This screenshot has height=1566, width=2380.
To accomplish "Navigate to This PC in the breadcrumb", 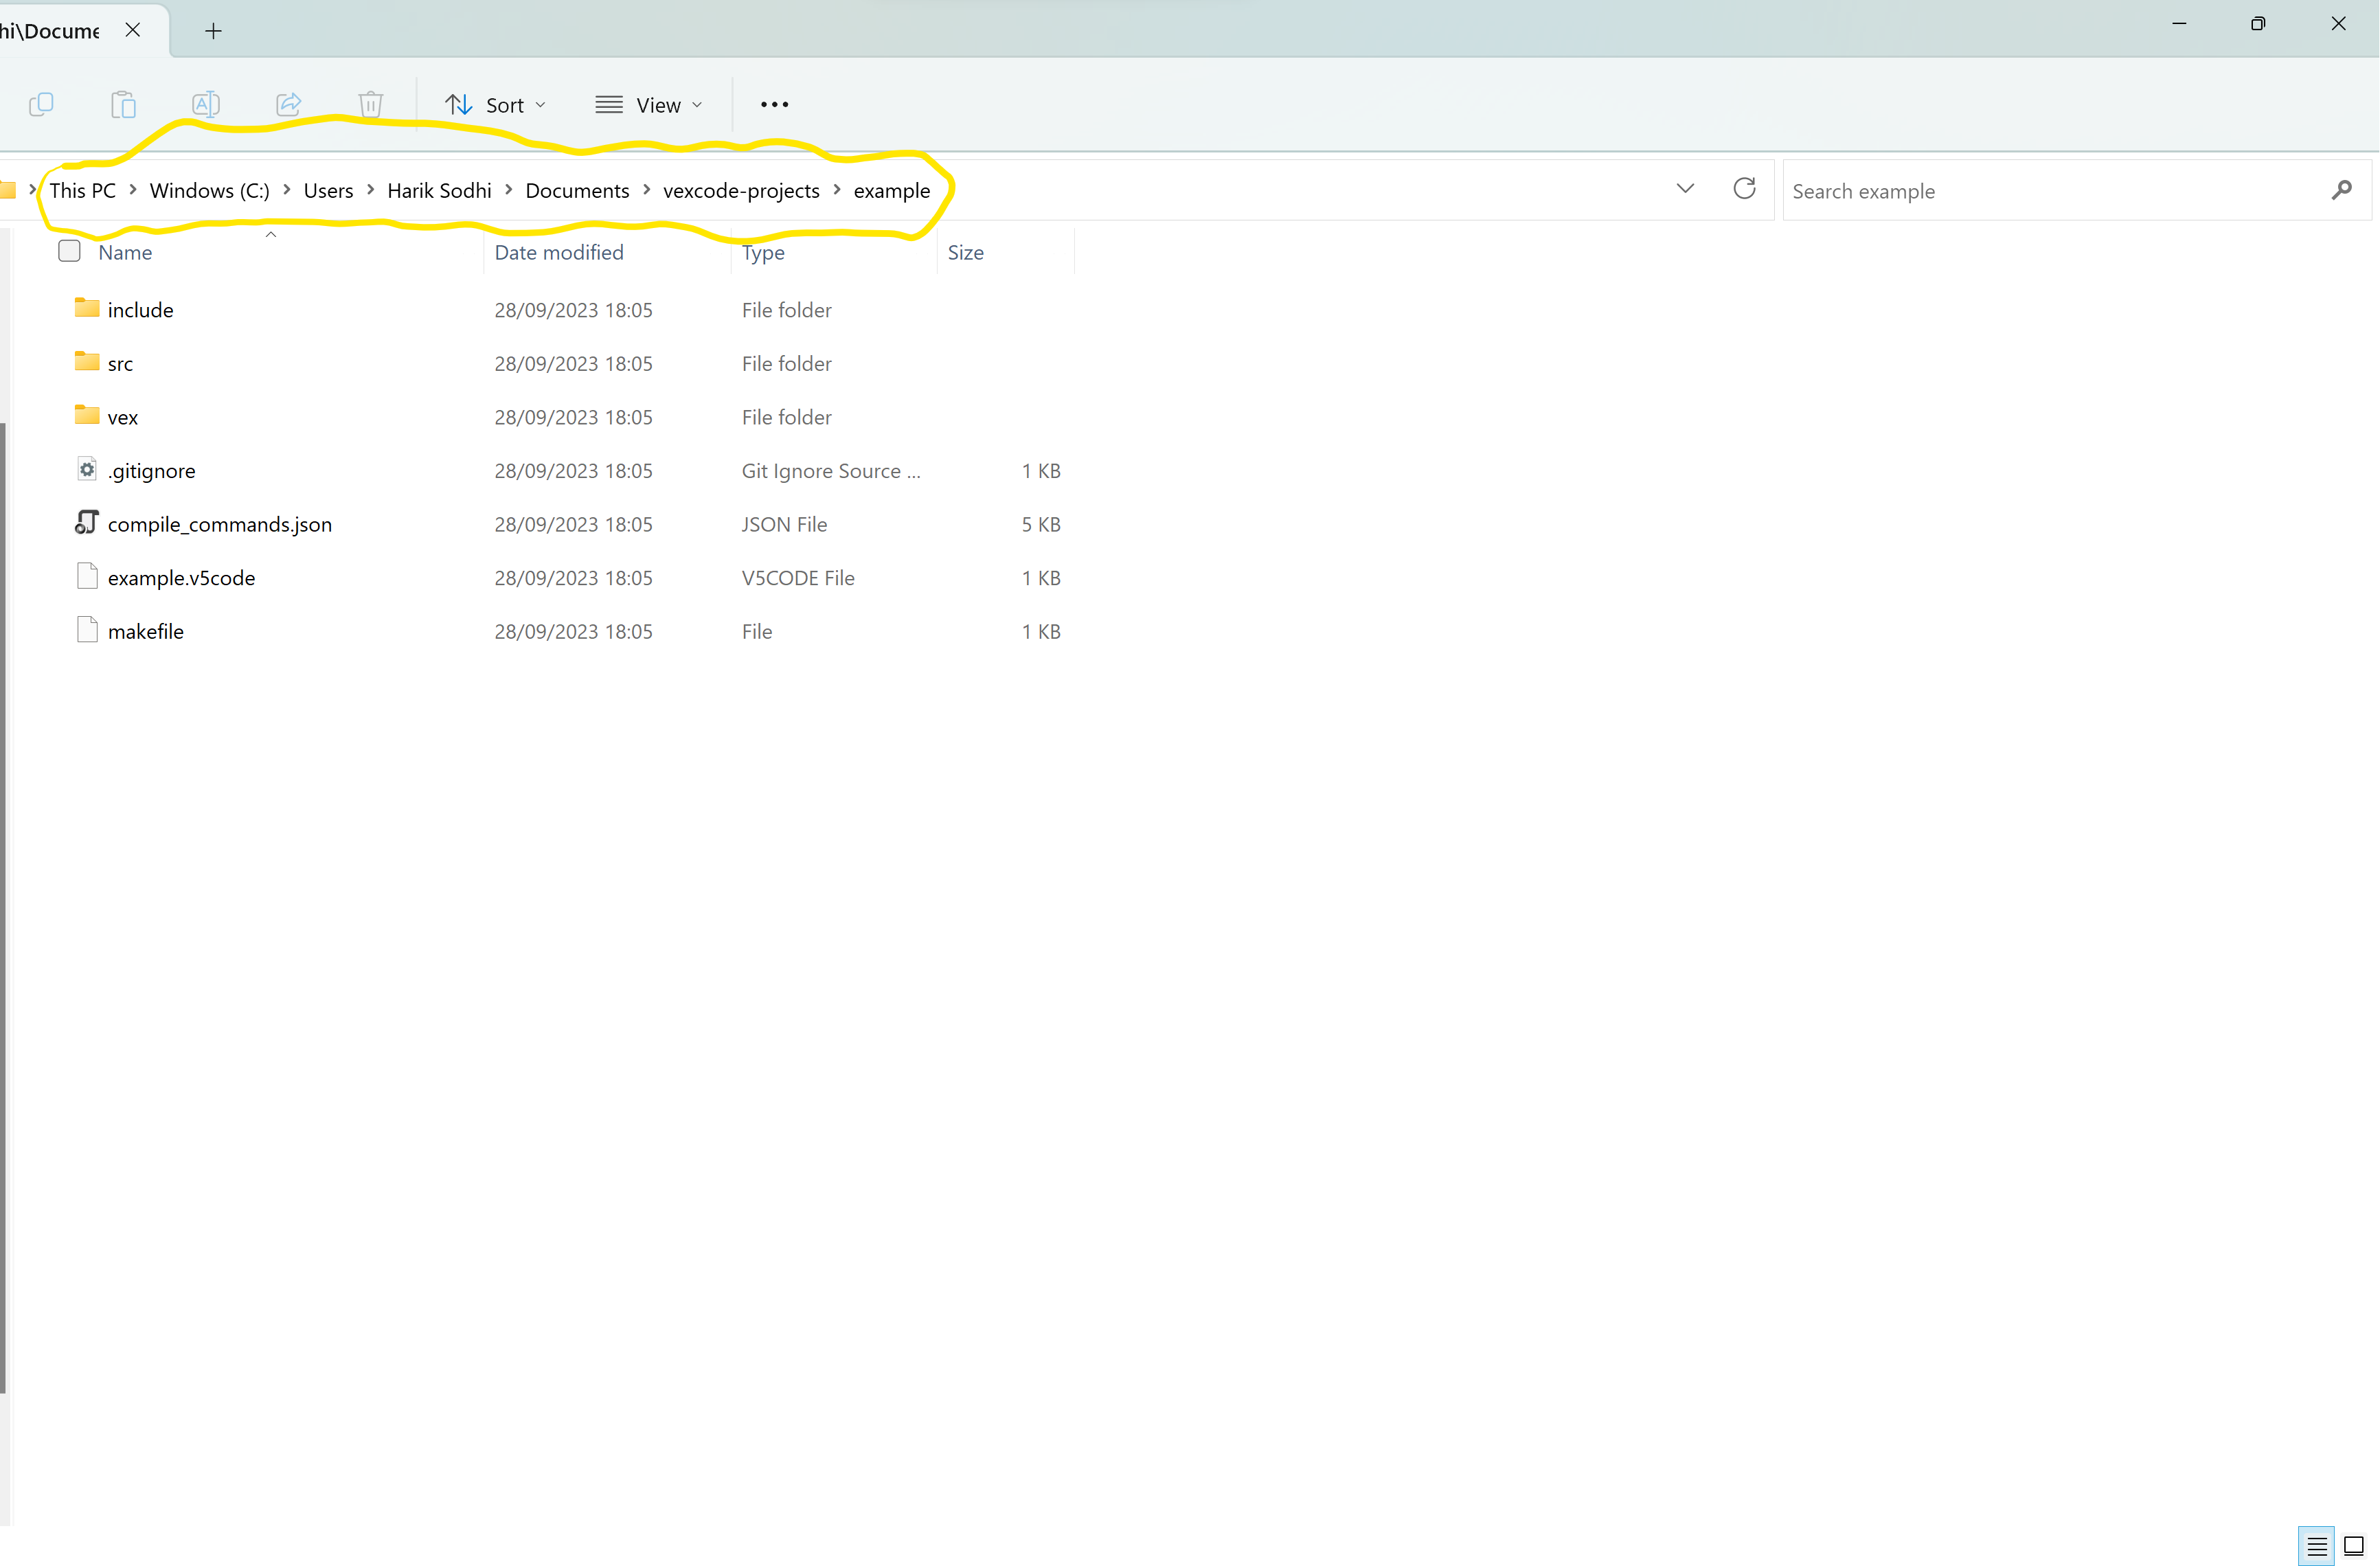I will (x=83, y=190).
